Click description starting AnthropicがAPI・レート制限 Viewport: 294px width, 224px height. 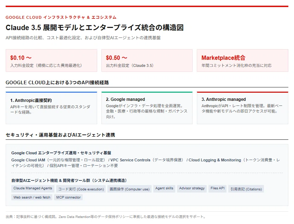[x=242, y=109]
